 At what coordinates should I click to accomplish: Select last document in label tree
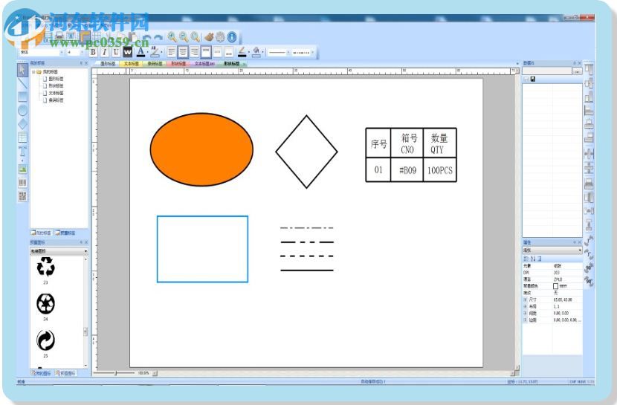53,100
